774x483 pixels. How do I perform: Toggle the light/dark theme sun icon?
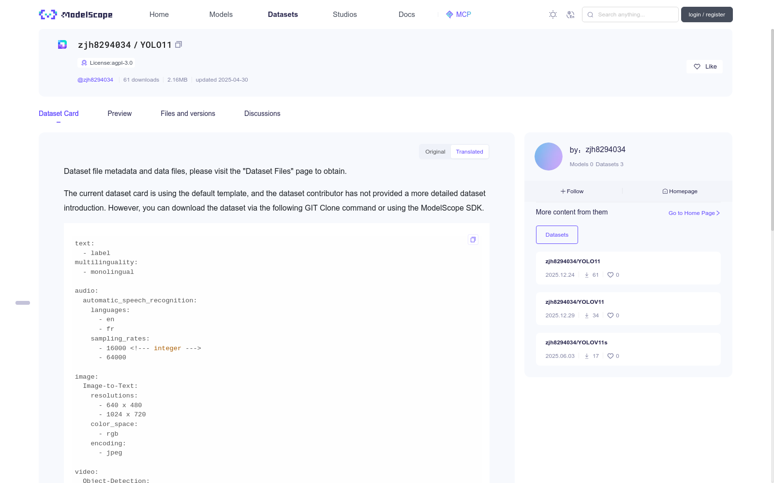[553, 14]
